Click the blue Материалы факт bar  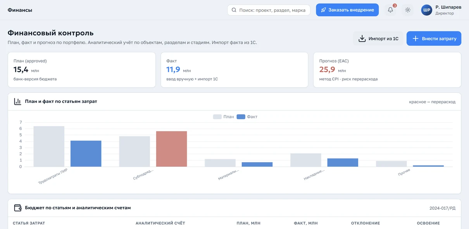pos(257,164)
